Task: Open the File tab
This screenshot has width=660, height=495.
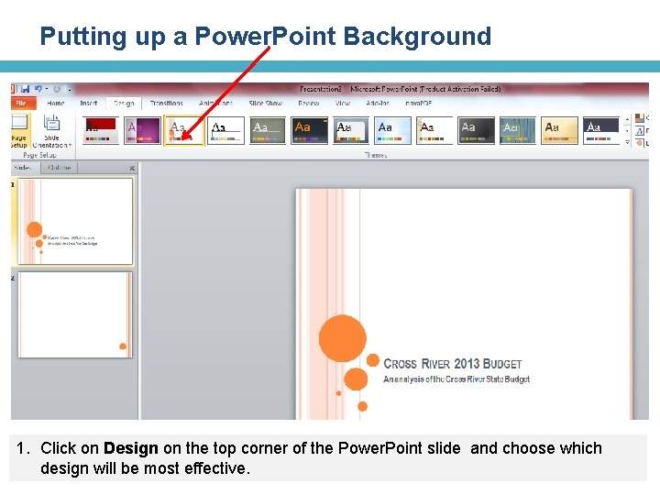Action: point(21,103)
